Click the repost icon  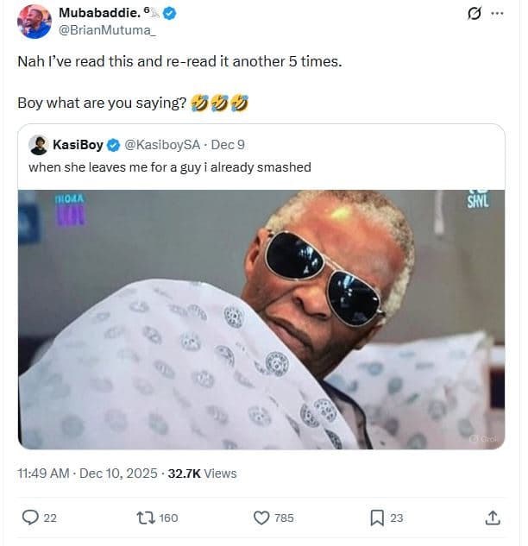tap(146, 518)
